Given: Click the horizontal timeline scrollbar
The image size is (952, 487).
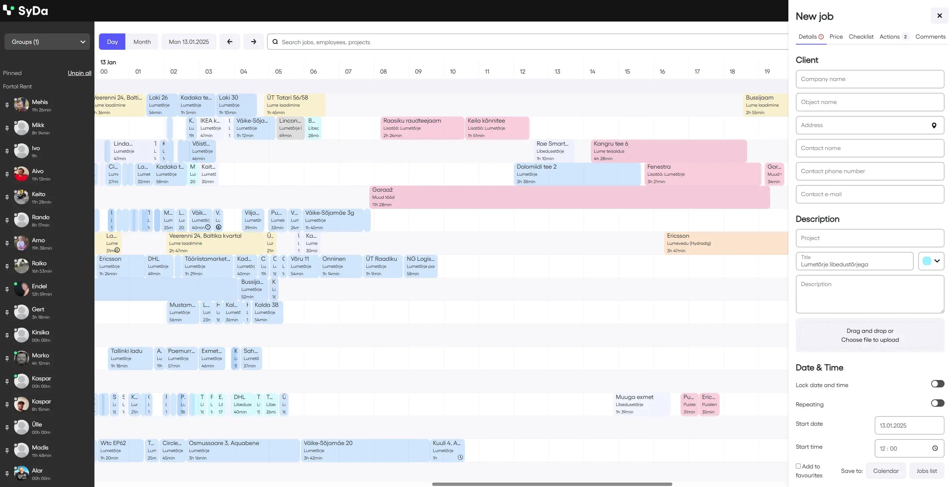Looking at the screenshot, I should click(552, 484).
